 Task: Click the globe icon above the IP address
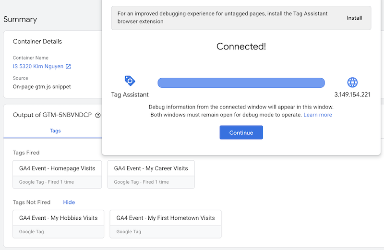352,82
